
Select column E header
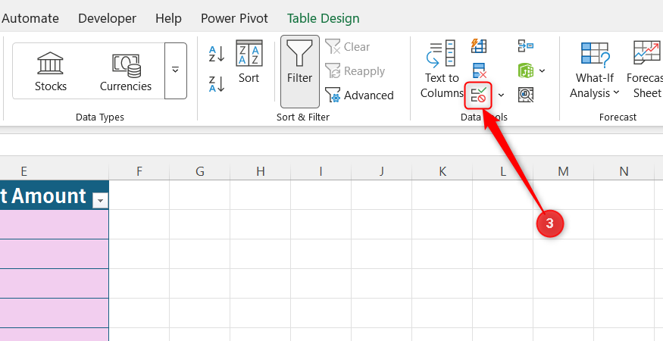point(23,171)
